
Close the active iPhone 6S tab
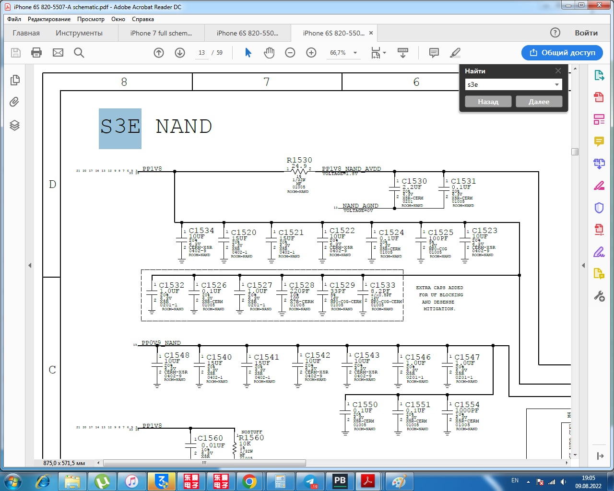[371, 33]
